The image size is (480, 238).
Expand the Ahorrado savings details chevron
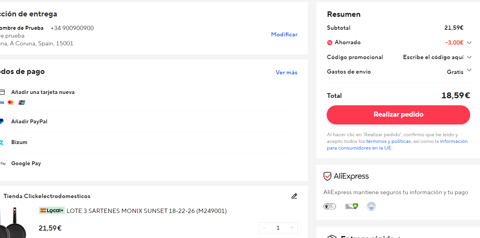pos(469,43)
